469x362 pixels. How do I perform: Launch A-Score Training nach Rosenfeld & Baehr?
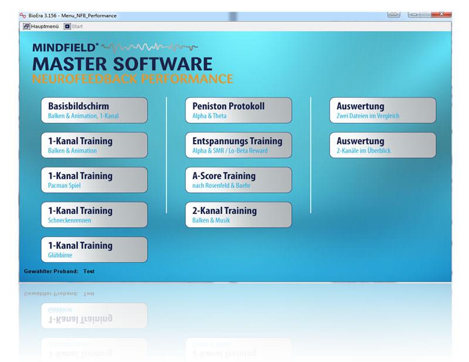[x=239, y=180]
